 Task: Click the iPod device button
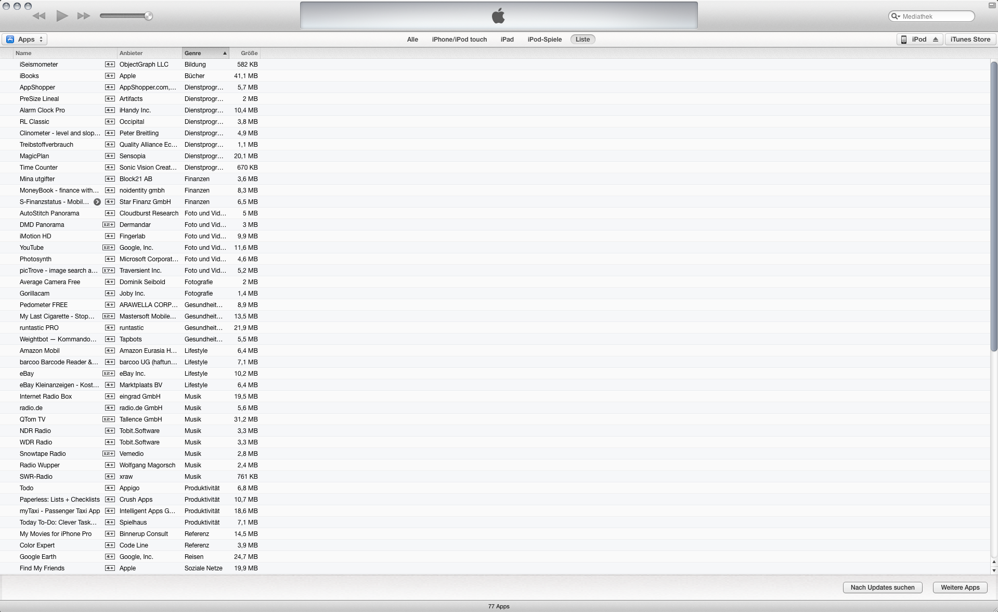(x=919, y=40)
